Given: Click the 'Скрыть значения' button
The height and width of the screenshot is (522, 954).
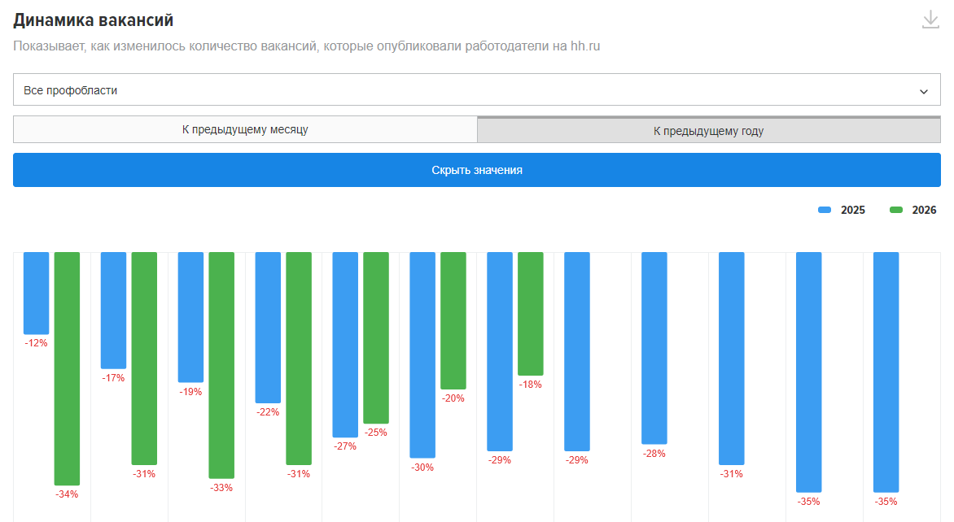Looking at the screenshot, I should coord(476,170).
